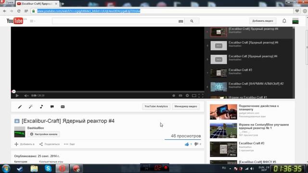Select playlist item ФАРМИМ АЛМАЗЫ #2
This screenshot has height=173, width=308.
coord(249,86)
